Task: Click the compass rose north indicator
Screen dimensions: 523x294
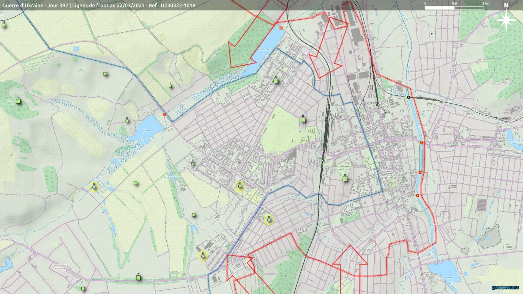Action: point(506,18)
